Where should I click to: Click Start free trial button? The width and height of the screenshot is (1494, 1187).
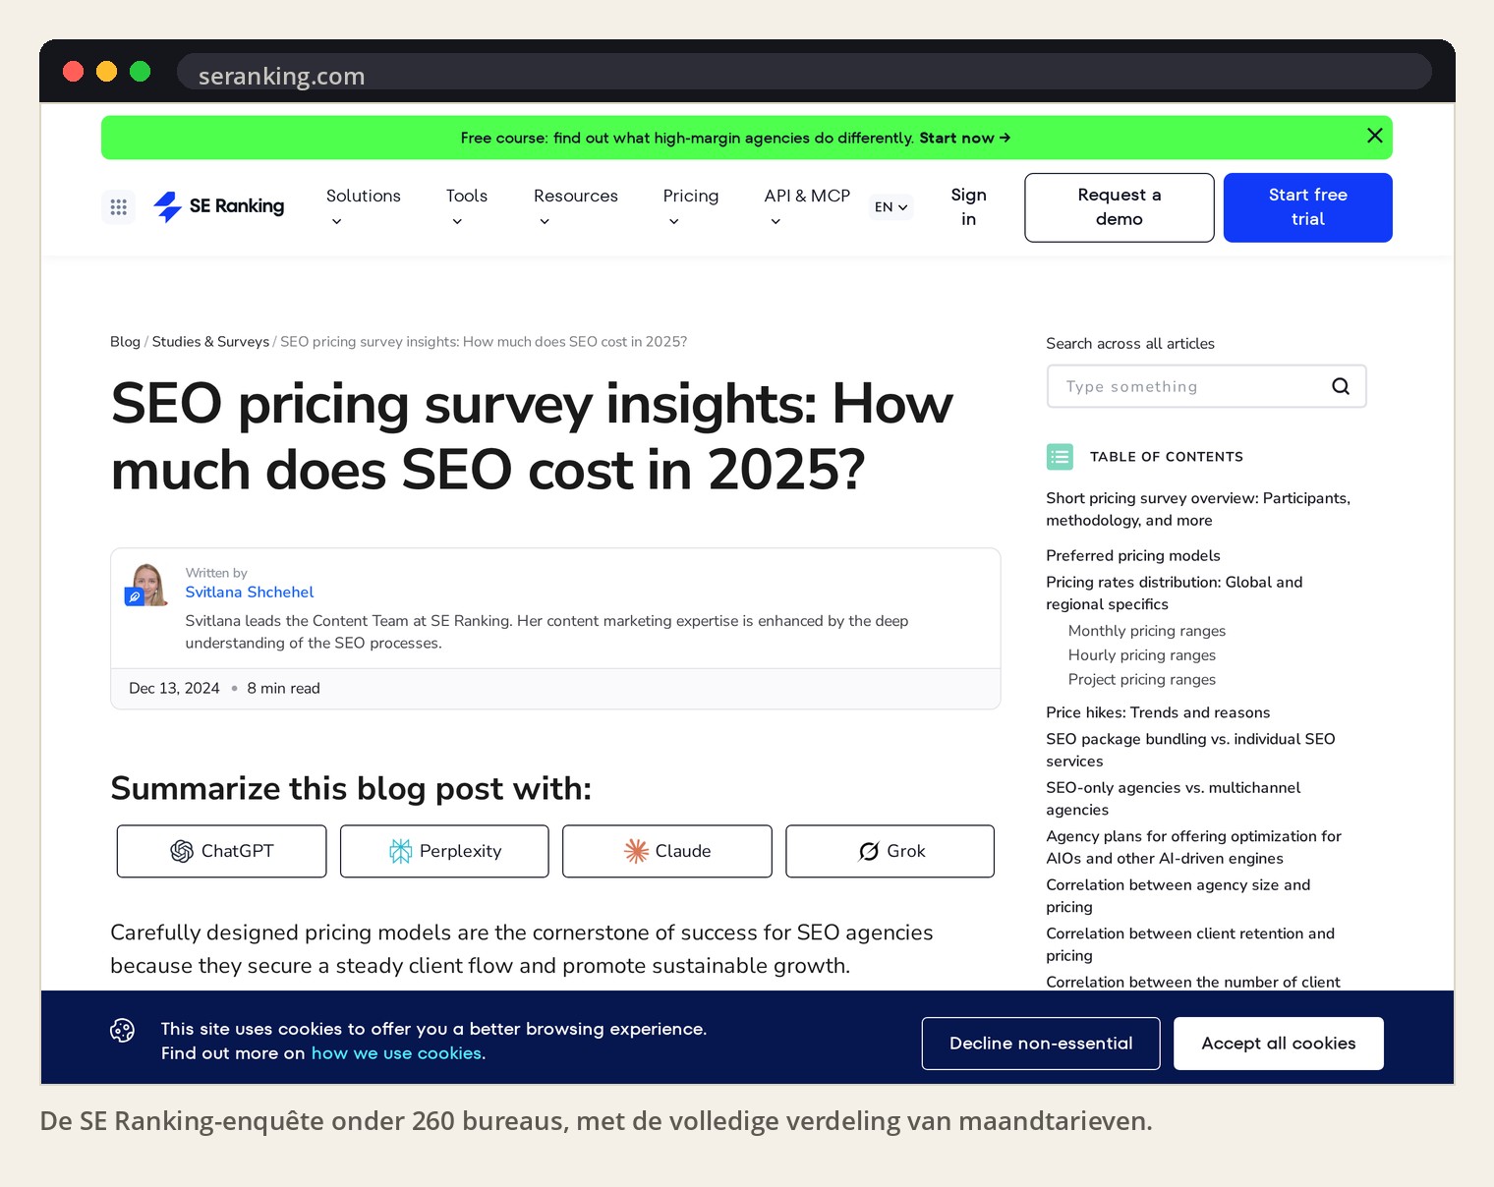click(1308, 207)
